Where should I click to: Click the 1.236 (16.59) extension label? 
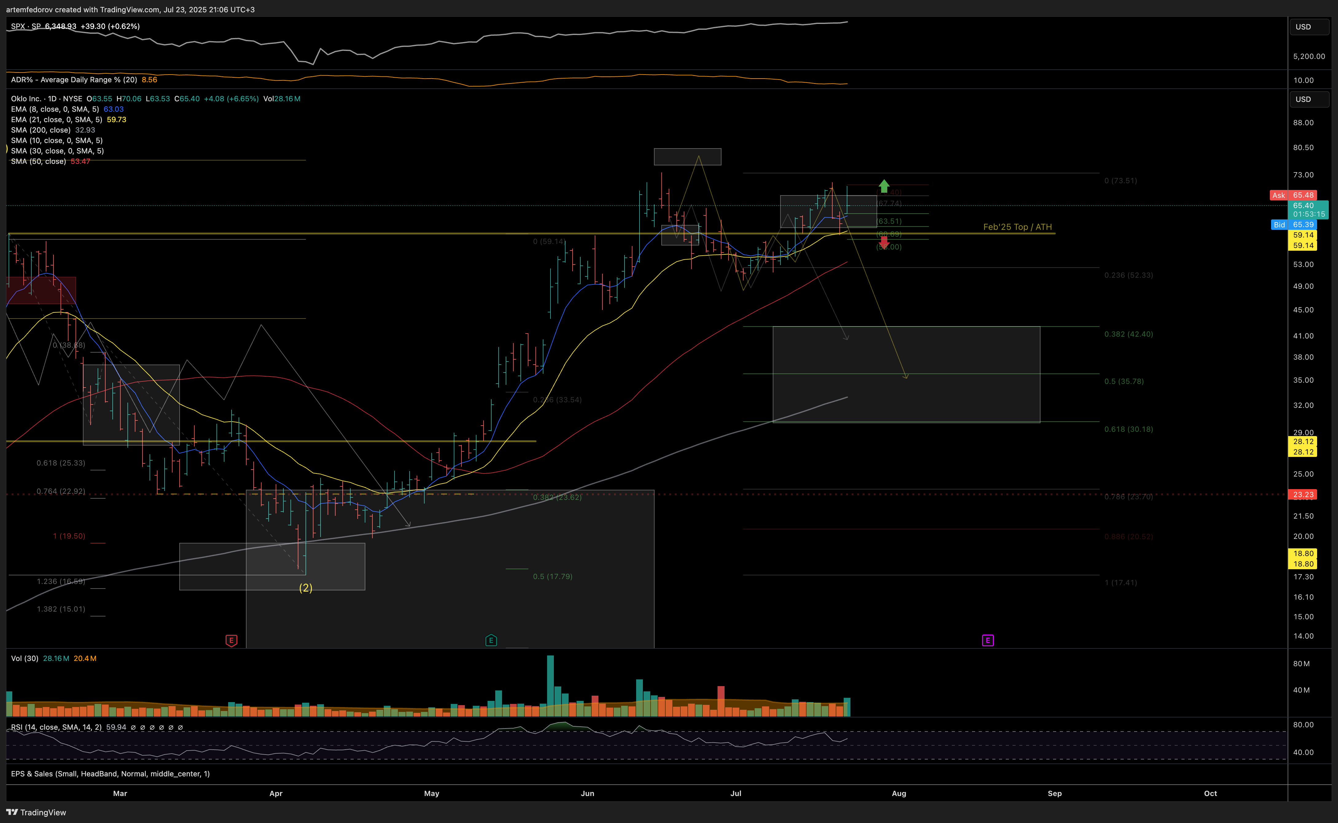coord(61,582)
